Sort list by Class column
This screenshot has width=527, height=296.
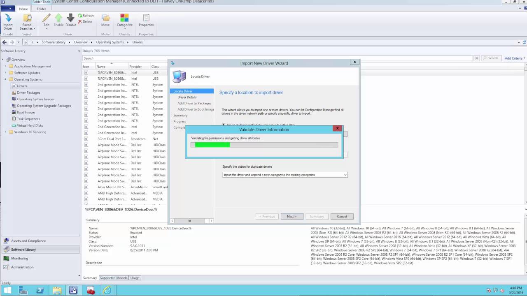click(x=159, y=66)
